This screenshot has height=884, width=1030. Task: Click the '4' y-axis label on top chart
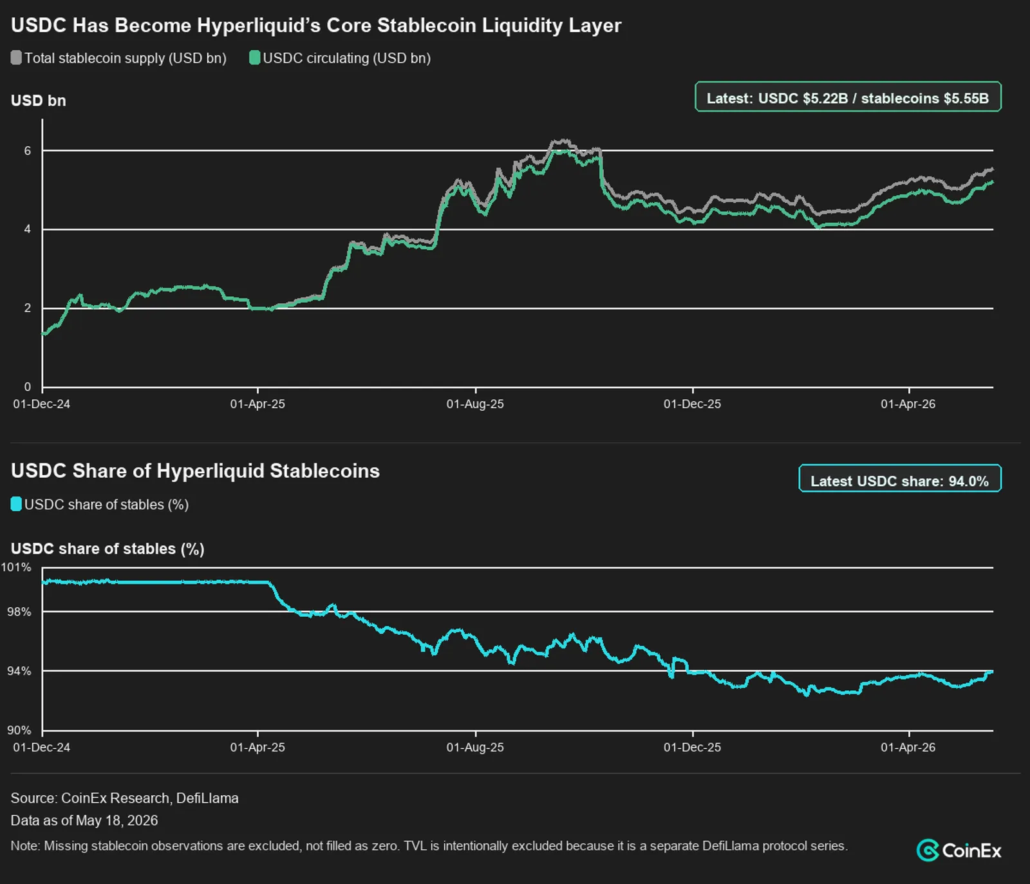(x=28, y=229)
